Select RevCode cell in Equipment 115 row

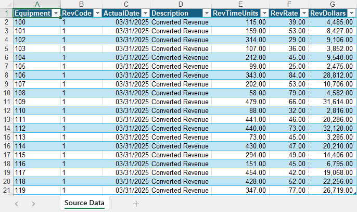click(x=81, y=155)
